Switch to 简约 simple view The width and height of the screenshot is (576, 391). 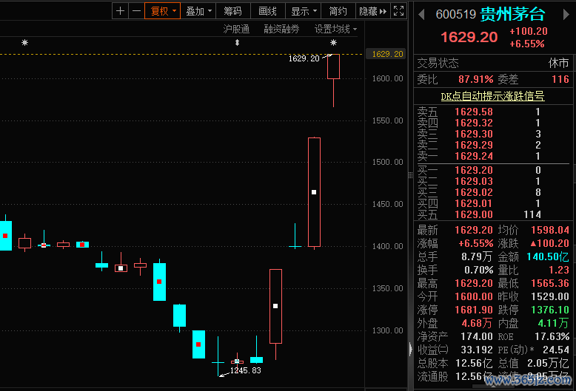tap(338, 11)
